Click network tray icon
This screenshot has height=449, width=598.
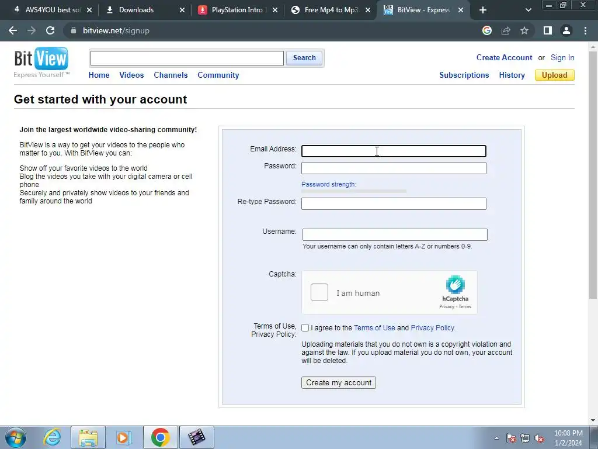(x=525, y=438)
